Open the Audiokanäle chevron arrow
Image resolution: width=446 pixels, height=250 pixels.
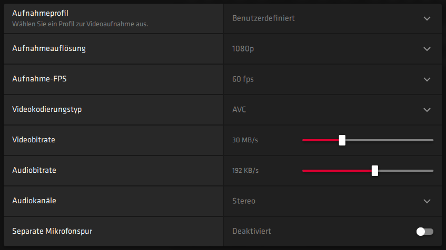point(427,201)
